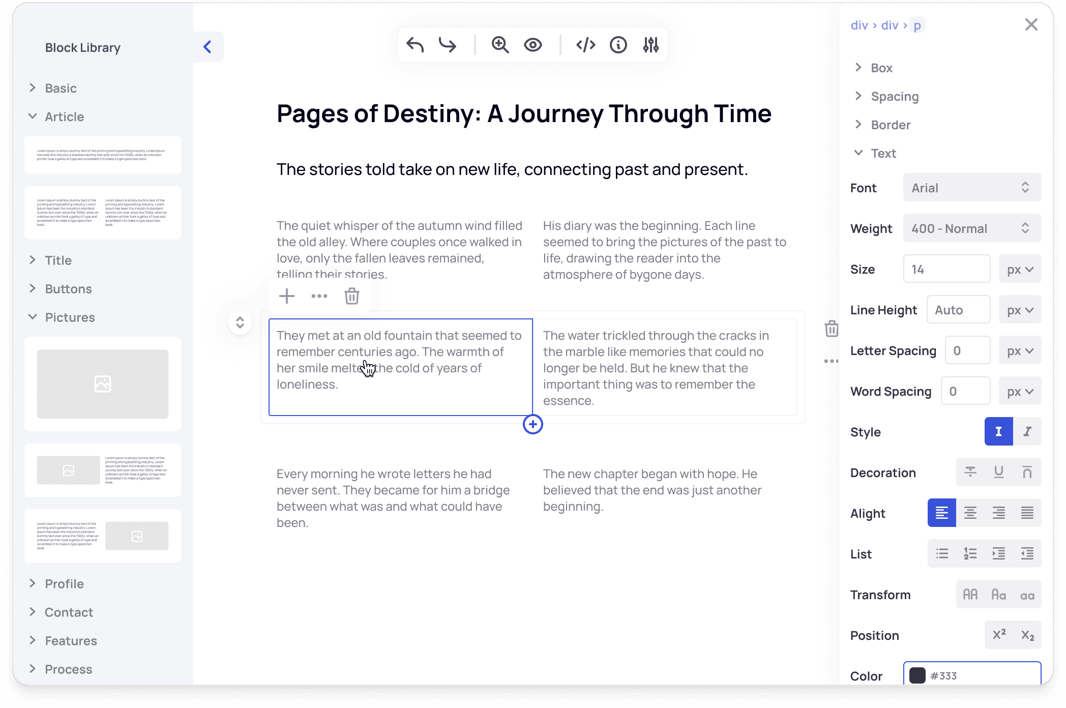Screen dimensions: 1066x708
Task: Close the style properties panel
Action: (1031, 24)
